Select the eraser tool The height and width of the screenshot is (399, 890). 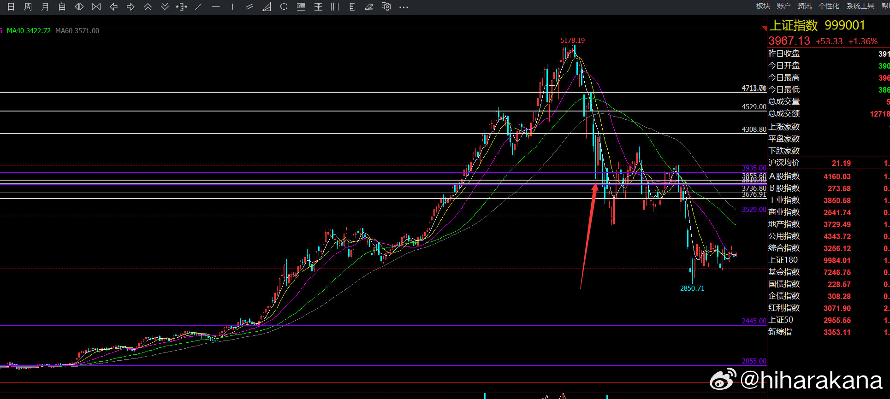pos(369,7)
